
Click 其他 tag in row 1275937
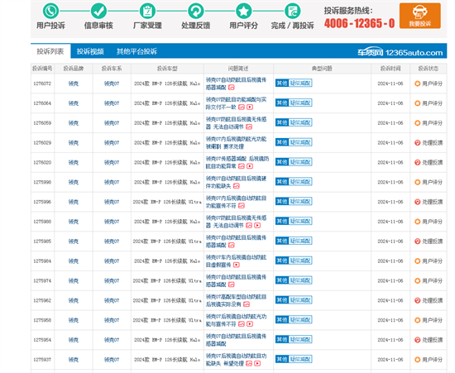[282, 360]
